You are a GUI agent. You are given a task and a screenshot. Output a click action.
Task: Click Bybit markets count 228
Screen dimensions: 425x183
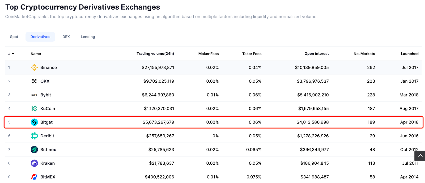pyautogui.click(x=371, y=95)
